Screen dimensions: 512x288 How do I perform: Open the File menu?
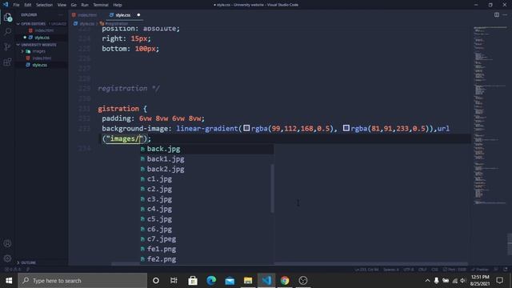coord(16,5)
